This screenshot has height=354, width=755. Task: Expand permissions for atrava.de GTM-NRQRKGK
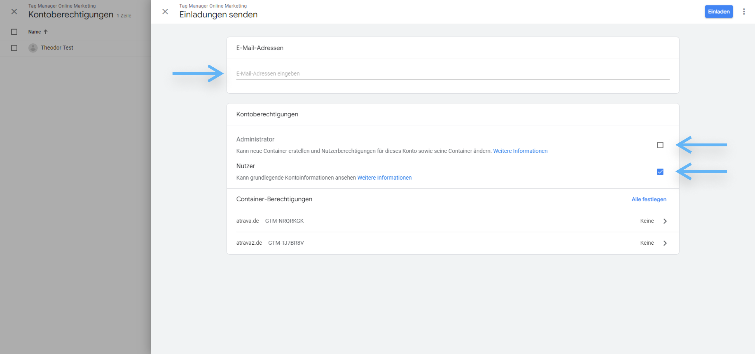pos(665,221)
